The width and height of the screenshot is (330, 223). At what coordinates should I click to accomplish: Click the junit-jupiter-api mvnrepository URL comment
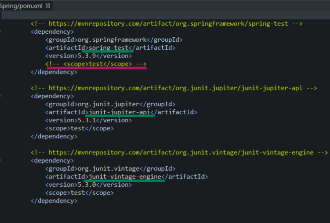[x=174, y=88]
